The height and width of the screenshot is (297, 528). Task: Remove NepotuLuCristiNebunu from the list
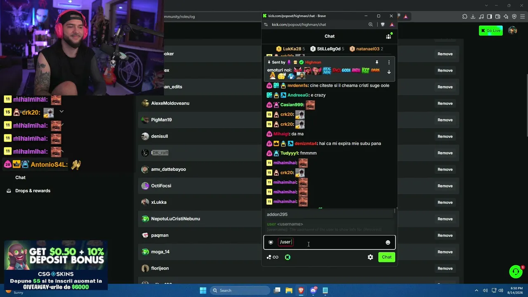pyautogui.click(x=445, y=219)
